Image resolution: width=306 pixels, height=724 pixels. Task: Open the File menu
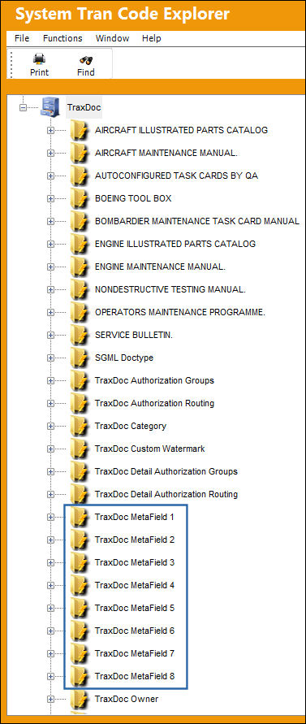point(22,38)
